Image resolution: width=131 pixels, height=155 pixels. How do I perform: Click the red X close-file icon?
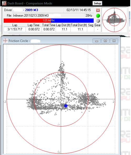pos(98,10)
